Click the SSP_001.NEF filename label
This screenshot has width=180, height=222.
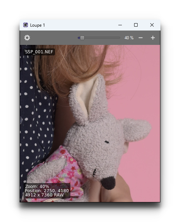click(39, 52)
